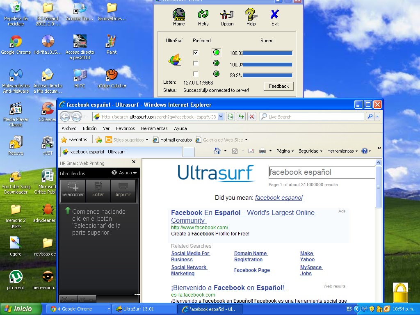Uncheck the first Preferred server checkbox
420x315 pixels.
[x=196, y=52]
